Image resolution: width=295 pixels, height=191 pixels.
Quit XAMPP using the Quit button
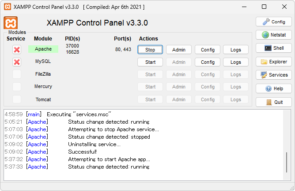[273, 102]
